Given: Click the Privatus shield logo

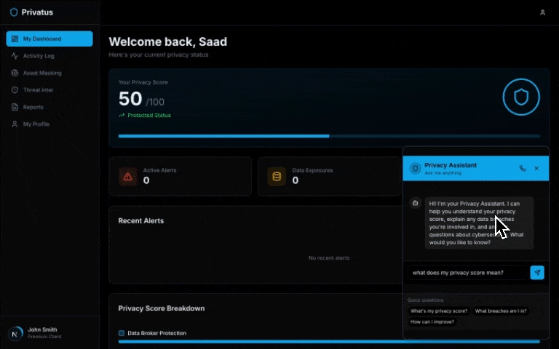Looking at the screenshot, I should click(x=14, y=12).
